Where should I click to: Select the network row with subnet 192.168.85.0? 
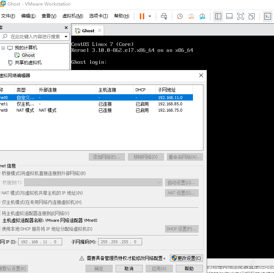(x=96, y=104)
